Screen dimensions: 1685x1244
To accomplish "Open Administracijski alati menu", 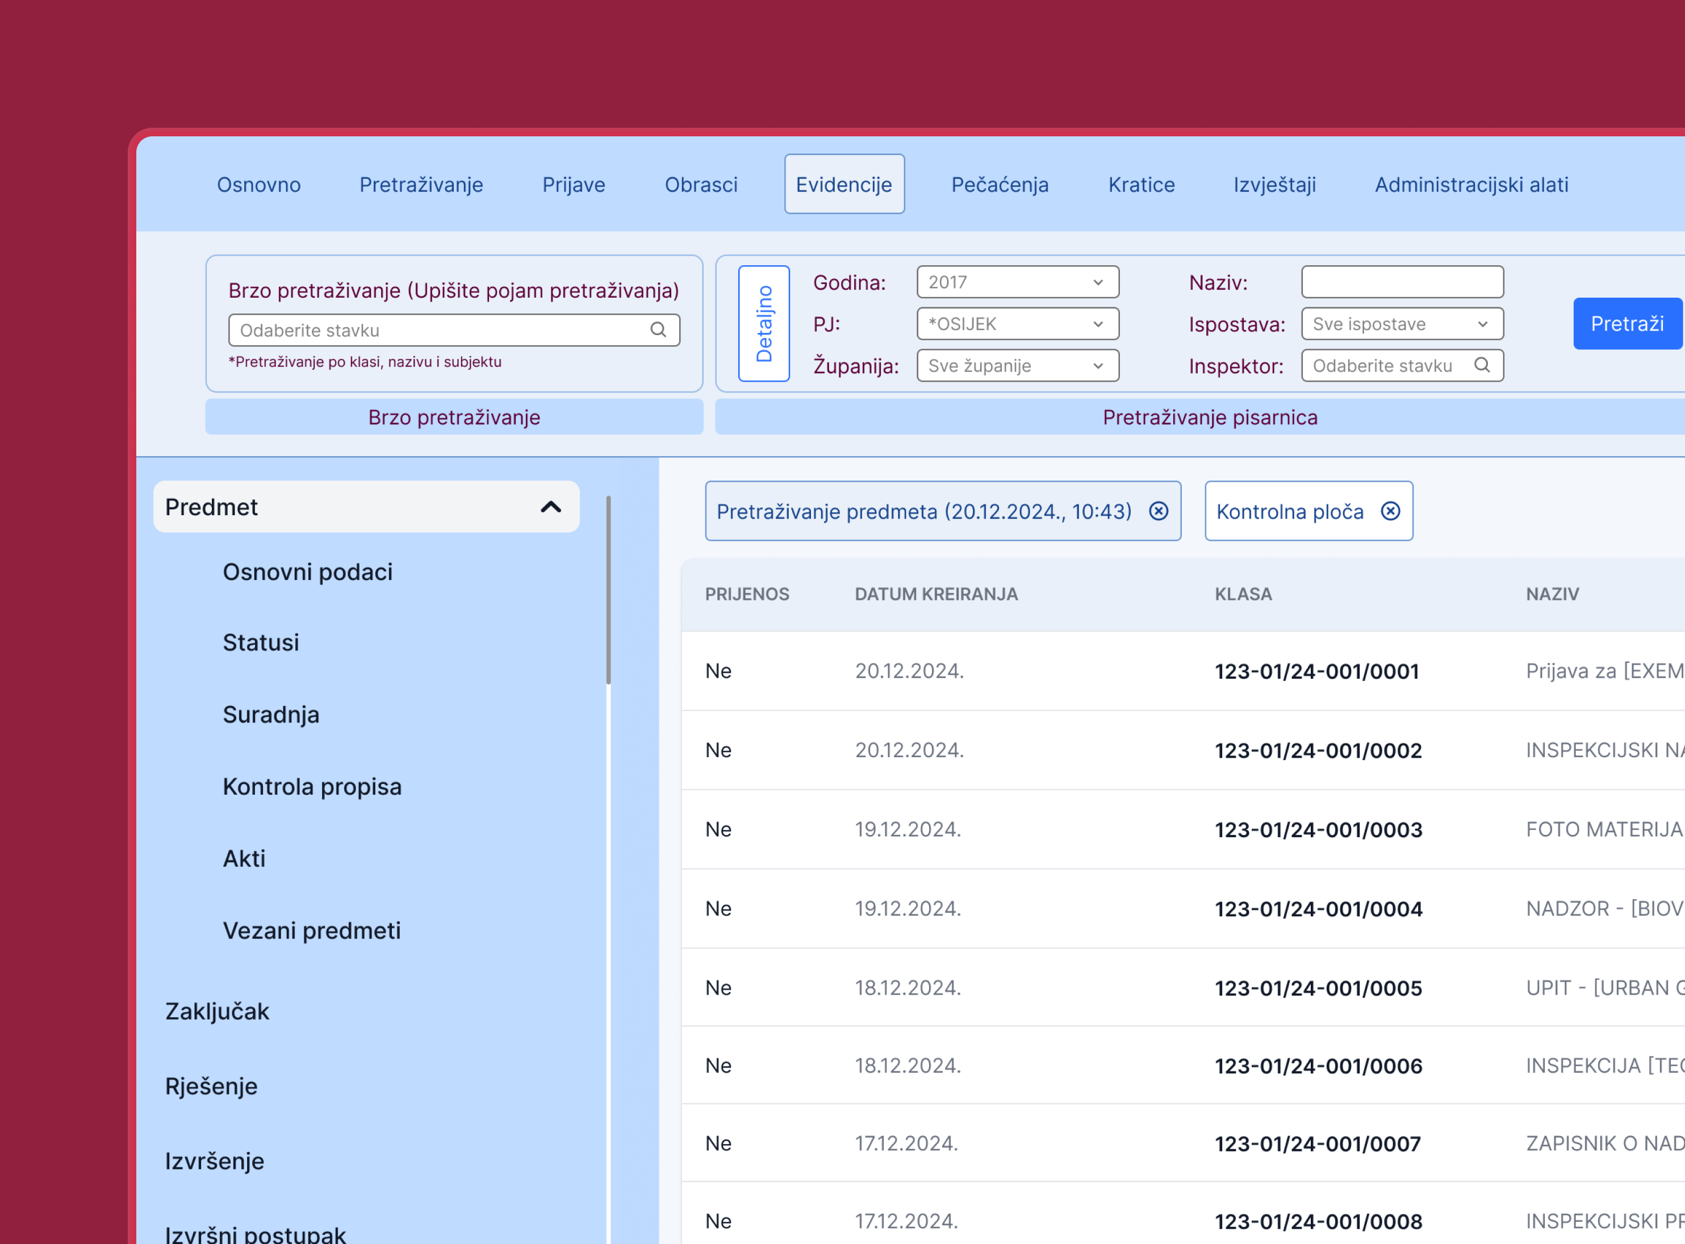I will 1471,185.
